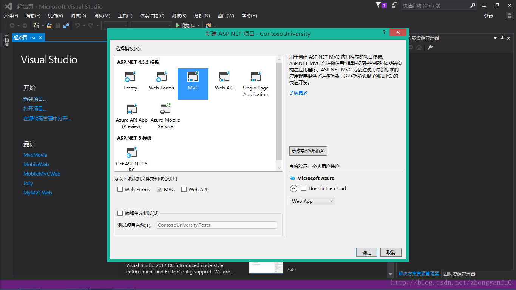The image size is (516, 290).
Task: Open the Web App dropdown
Action: (312, 201)
